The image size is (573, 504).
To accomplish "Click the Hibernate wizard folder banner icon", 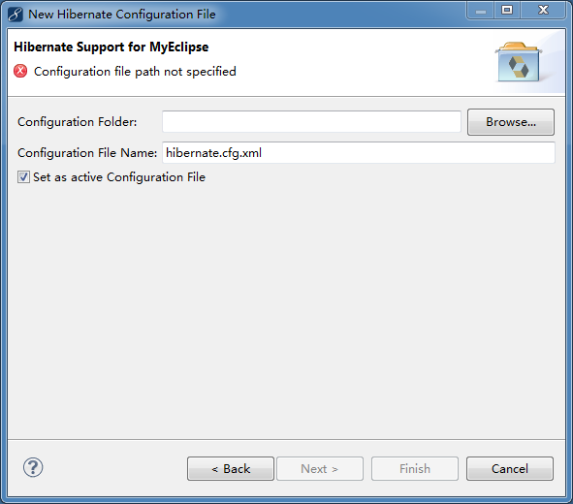I will click(x=519, y=62).
